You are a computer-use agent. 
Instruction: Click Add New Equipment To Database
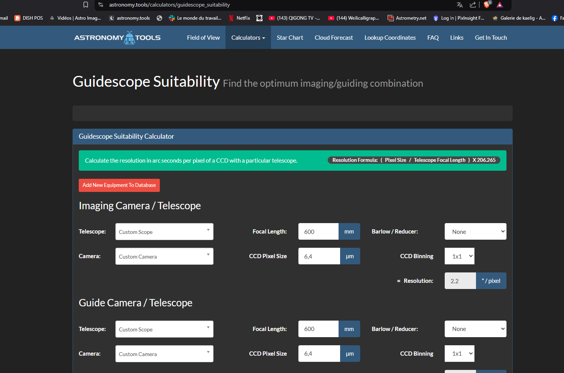119,185
